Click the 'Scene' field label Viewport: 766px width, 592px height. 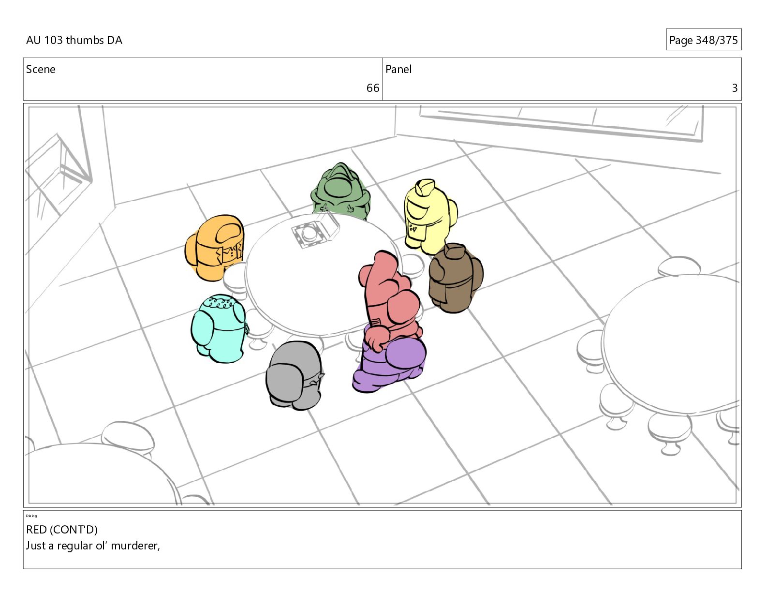pos(41,69)
